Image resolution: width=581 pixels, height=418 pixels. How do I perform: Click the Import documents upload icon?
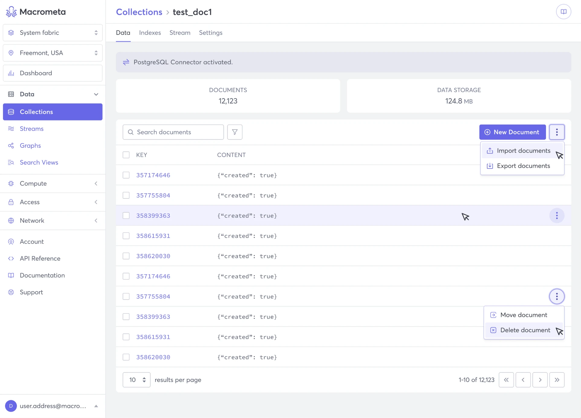click(490, 151)
